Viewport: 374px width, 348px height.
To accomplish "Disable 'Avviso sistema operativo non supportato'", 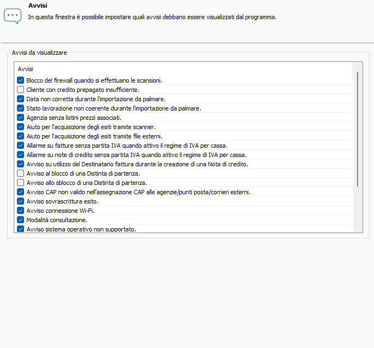I will click(21, 229).
